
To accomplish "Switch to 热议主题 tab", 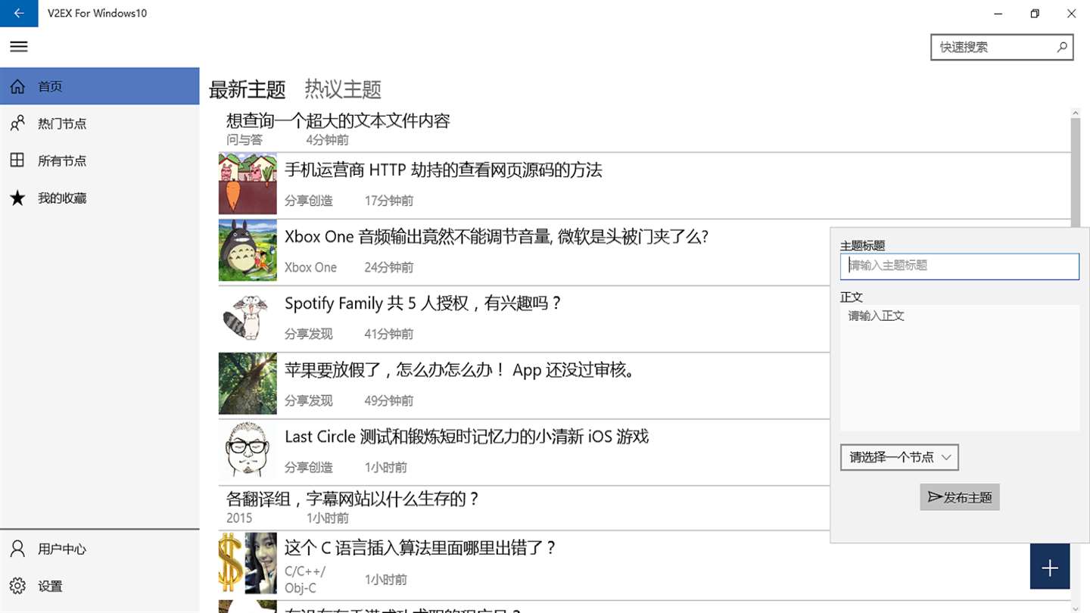I will coord(343,89).
